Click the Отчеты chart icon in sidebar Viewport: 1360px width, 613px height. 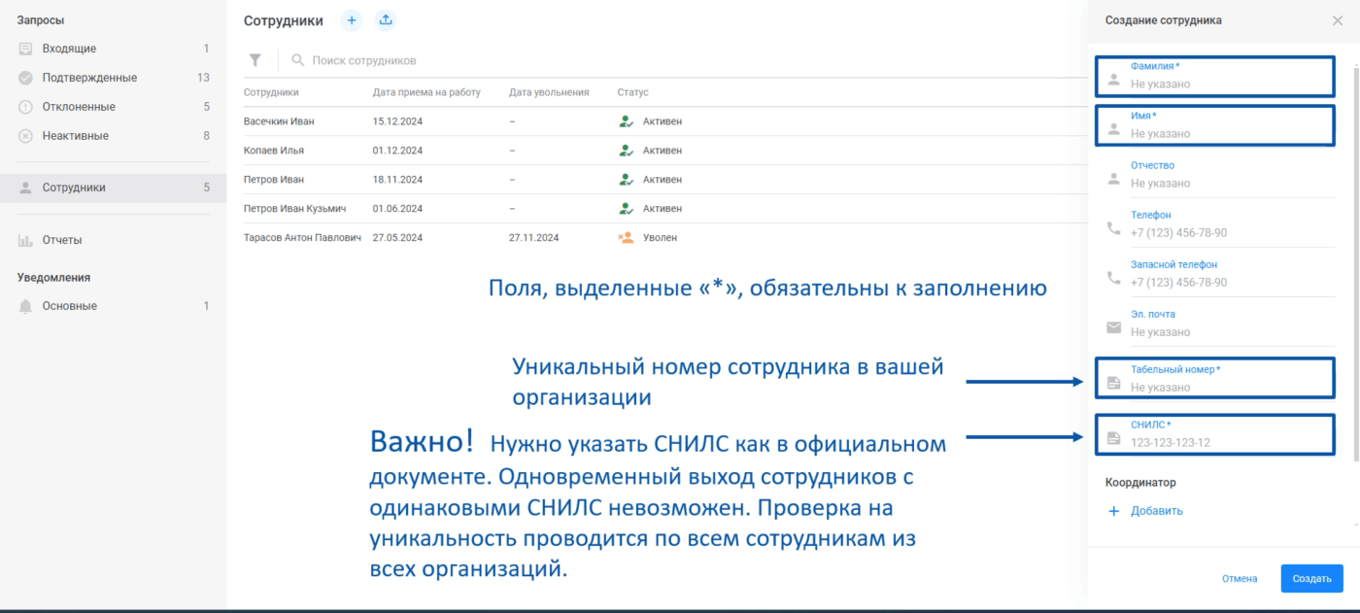[x=25, y=240]
